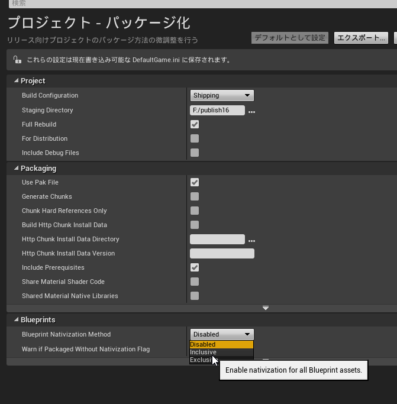Click Warn if Packaged Without Nativization Flag label

[86, 349]
